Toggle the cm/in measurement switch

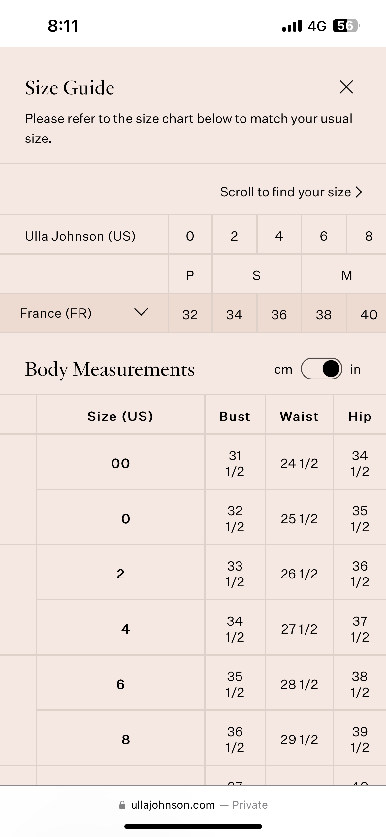coord(321,369)
